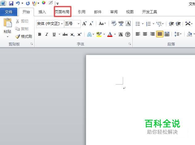
Task: Toggle Justify alignment
Action: click(160, 34)
